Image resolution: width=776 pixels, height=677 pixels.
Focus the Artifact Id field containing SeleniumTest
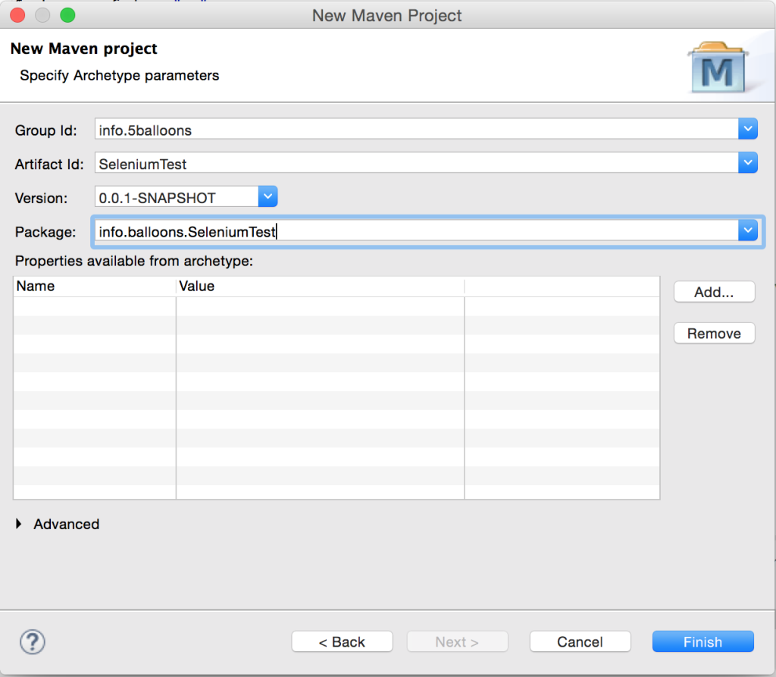(x=415, y=163)
